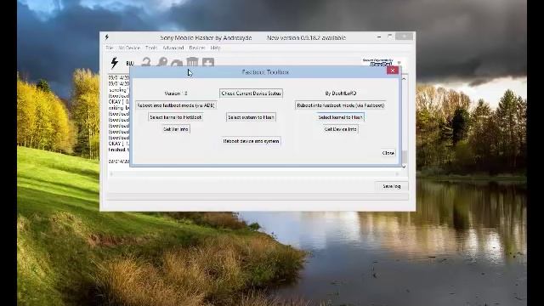Click Get Ver Info button
The height and width of the screenshot is (306, 544).
tap(176, 129)
